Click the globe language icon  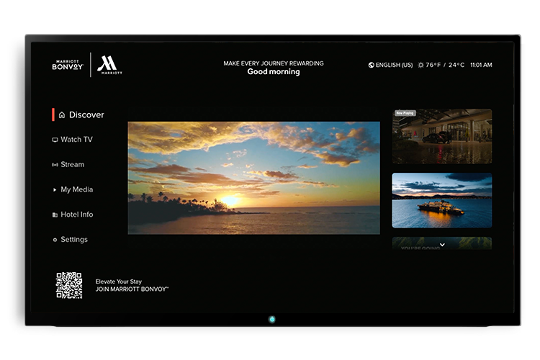click(x=371, y=65)
